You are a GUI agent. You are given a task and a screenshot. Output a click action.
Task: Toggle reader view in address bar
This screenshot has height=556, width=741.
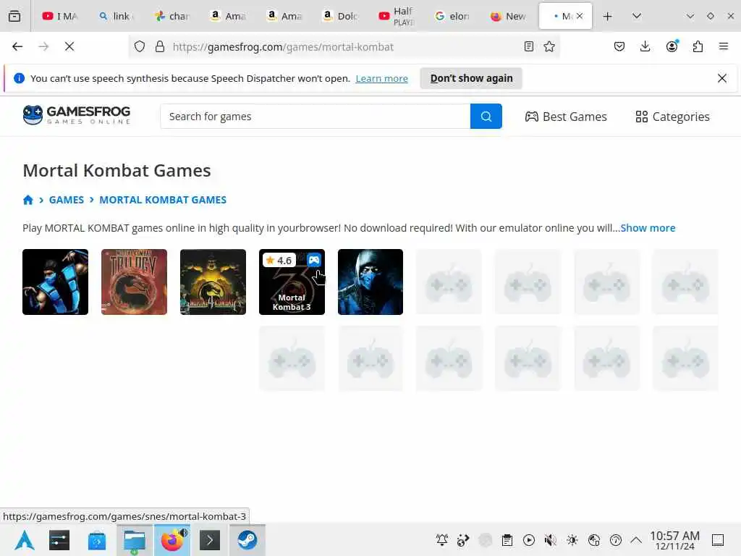[x=529, y=46]
